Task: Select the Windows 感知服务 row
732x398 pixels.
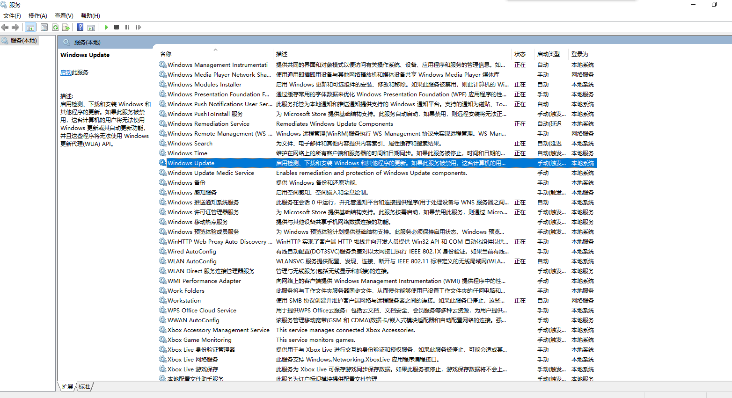Action: [x=378, y=192]
